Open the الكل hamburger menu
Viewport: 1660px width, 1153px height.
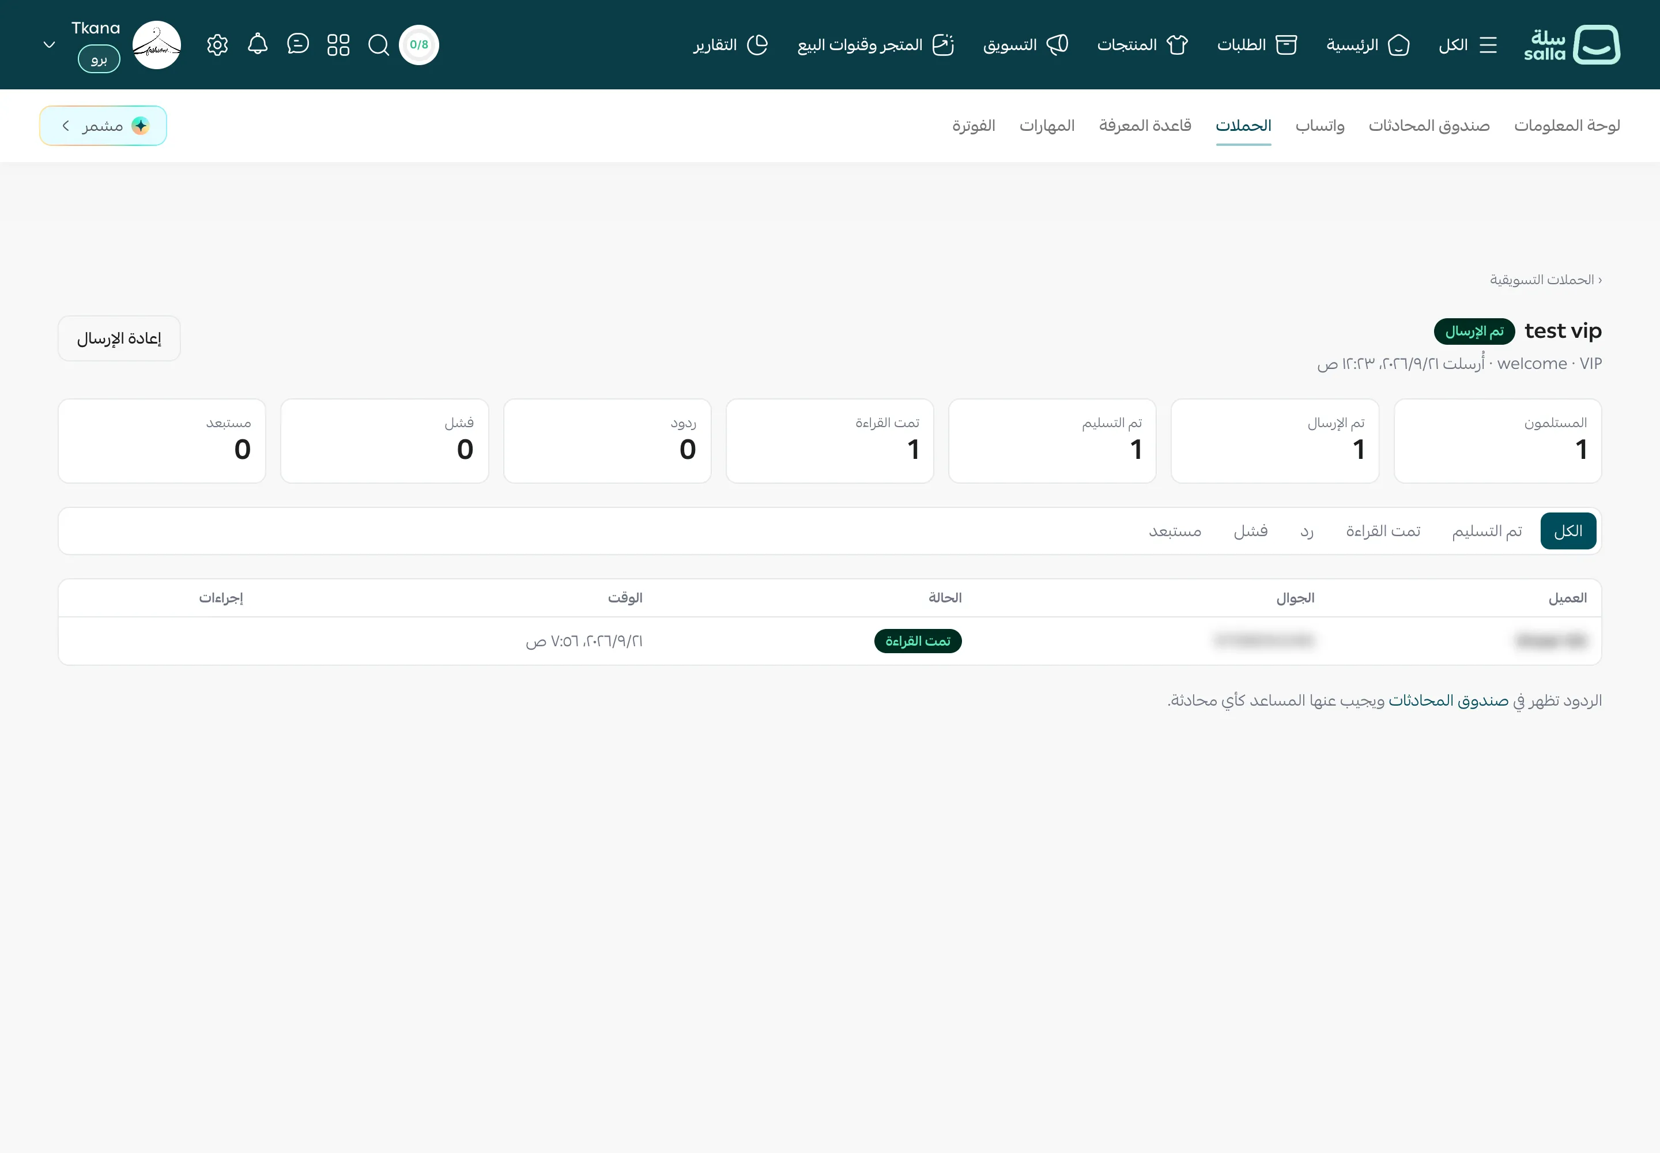(1467, 45)
